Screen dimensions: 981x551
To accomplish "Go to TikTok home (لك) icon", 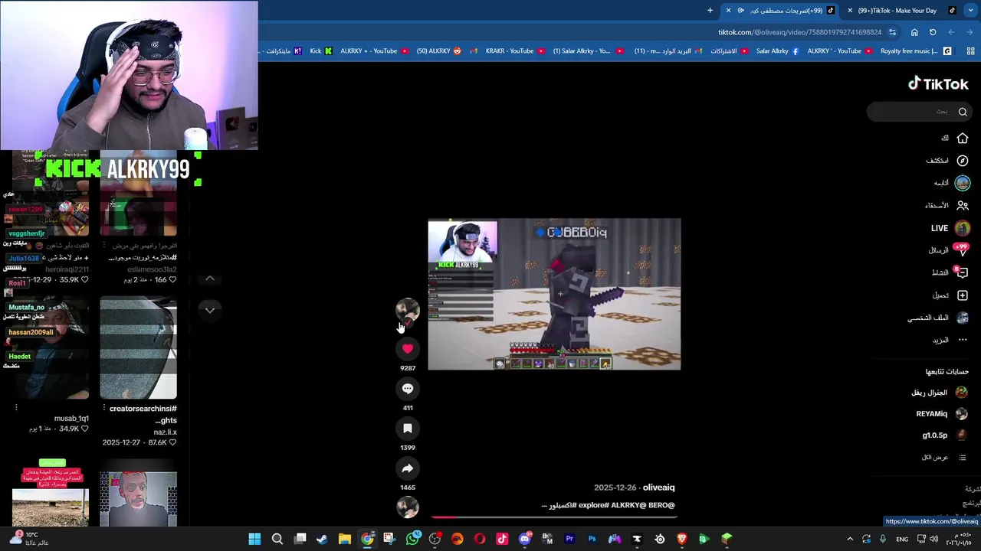I will pyautogui.click(x=963, y=139).
